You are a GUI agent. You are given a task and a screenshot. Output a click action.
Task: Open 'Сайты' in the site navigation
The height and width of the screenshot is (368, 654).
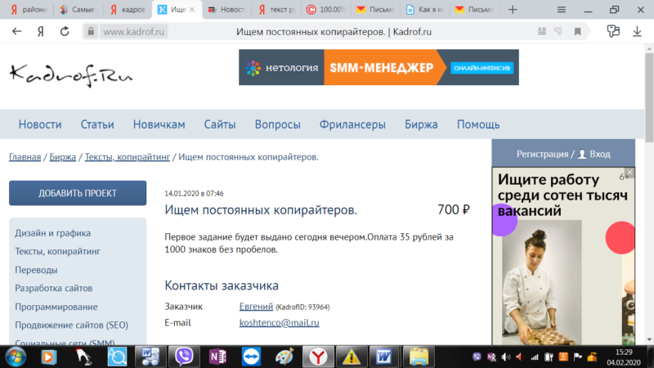[x=220, y=124]
